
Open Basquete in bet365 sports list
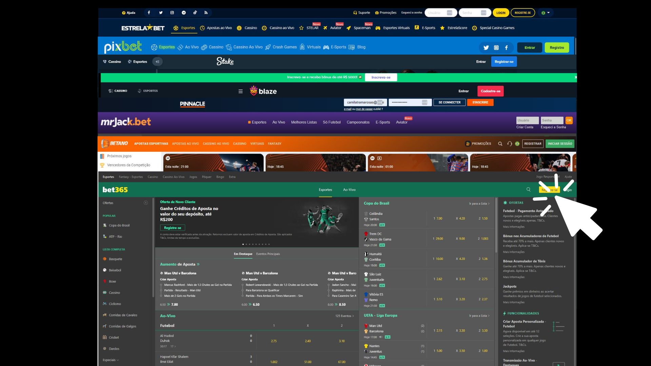click(x=112, y=259)
